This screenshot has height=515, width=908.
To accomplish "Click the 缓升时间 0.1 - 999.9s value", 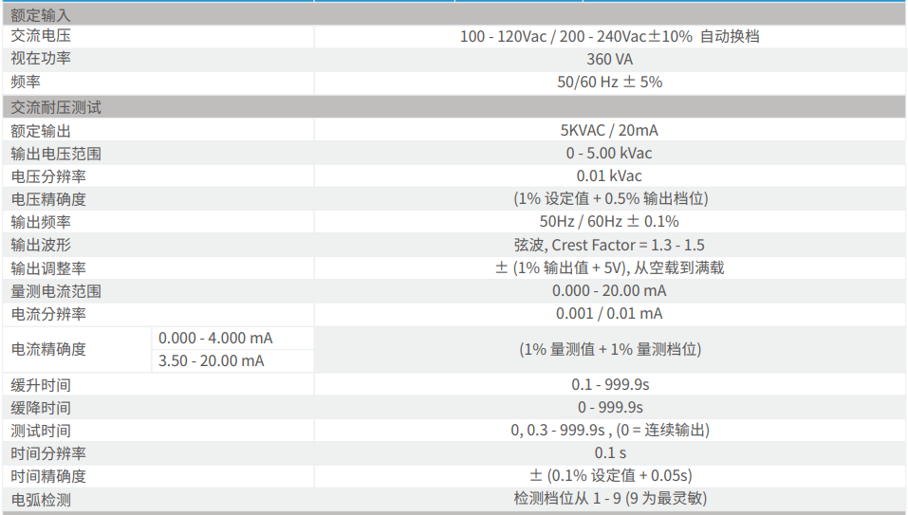I will coord(610,384).
